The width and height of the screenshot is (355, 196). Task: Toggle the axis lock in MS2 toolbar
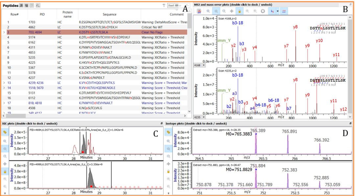coord(240,11)
